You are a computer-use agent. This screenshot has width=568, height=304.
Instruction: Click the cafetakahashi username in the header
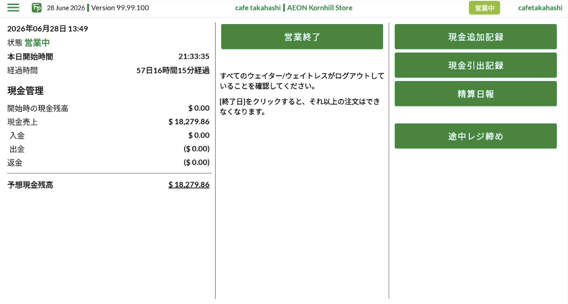tap(540, 8)
